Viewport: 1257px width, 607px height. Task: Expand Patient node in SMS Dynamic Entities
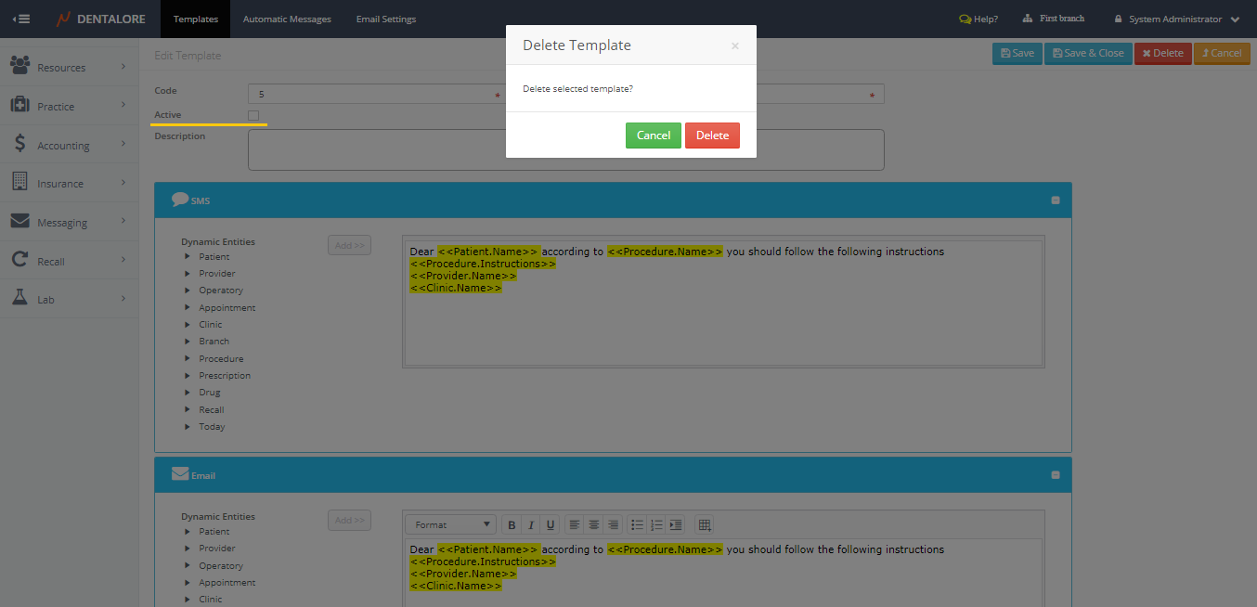pos(188,257)
